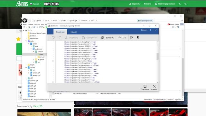Image resolution: width=206 pixels, height=116 pixels.
Task: Click the OpenIV forward navigation arrow
Action: (x=29, y=21)
